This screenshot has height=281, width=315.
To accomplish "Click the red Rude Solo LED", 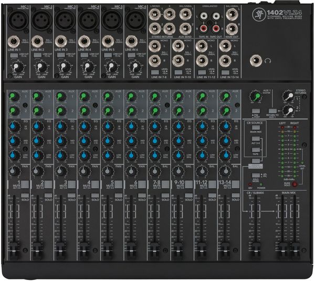I will [x=295, y=184].
